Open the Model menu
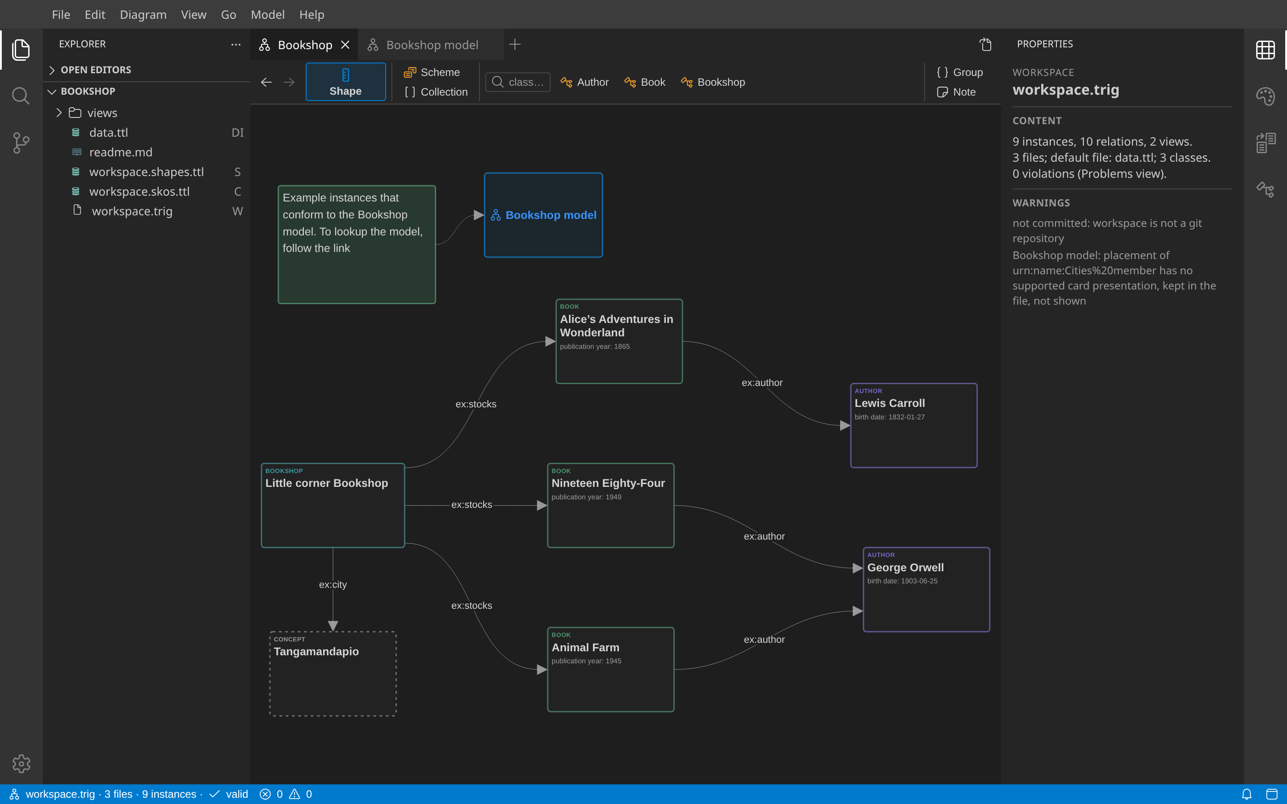The height and width of the screenshot is (804, 1287). coord(268,14)
